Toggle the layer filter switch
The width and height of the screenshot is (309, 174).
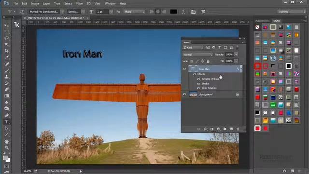click(x=237, y=47)
